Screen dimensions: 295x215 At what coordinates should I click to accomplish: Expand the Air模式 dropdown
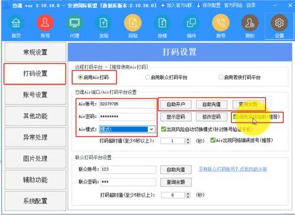pos(151,129)
